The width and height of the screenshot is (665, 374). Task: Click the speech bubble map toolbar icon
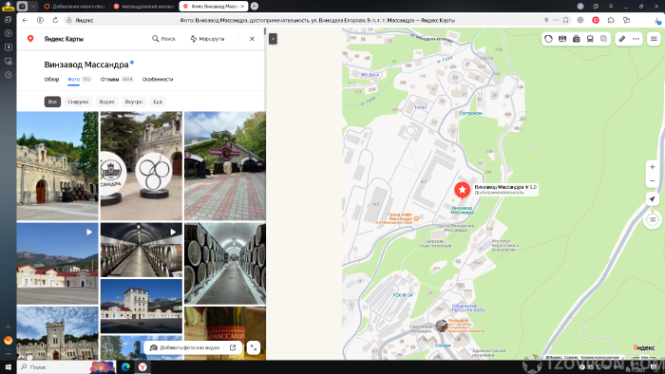pos(603,39)
